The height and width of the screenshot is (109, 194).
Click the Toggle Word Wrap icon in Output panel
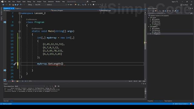tap(59, 86)
